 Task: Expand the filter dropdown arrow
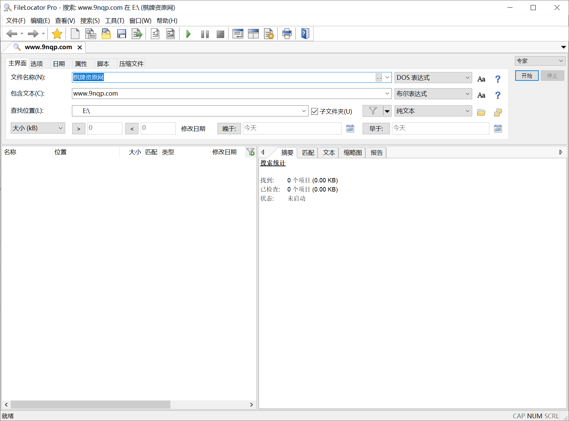387,111
